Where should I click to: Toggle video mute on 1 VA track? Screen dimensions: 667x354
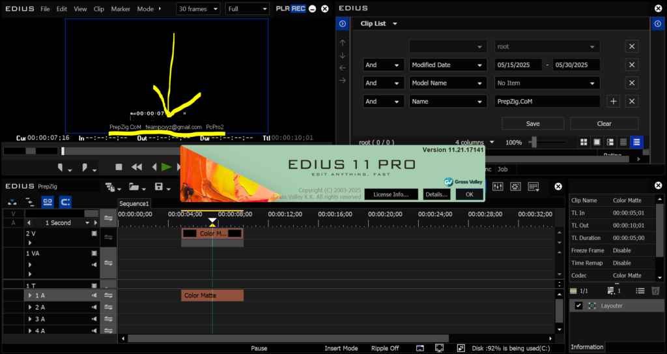point(94,254)
